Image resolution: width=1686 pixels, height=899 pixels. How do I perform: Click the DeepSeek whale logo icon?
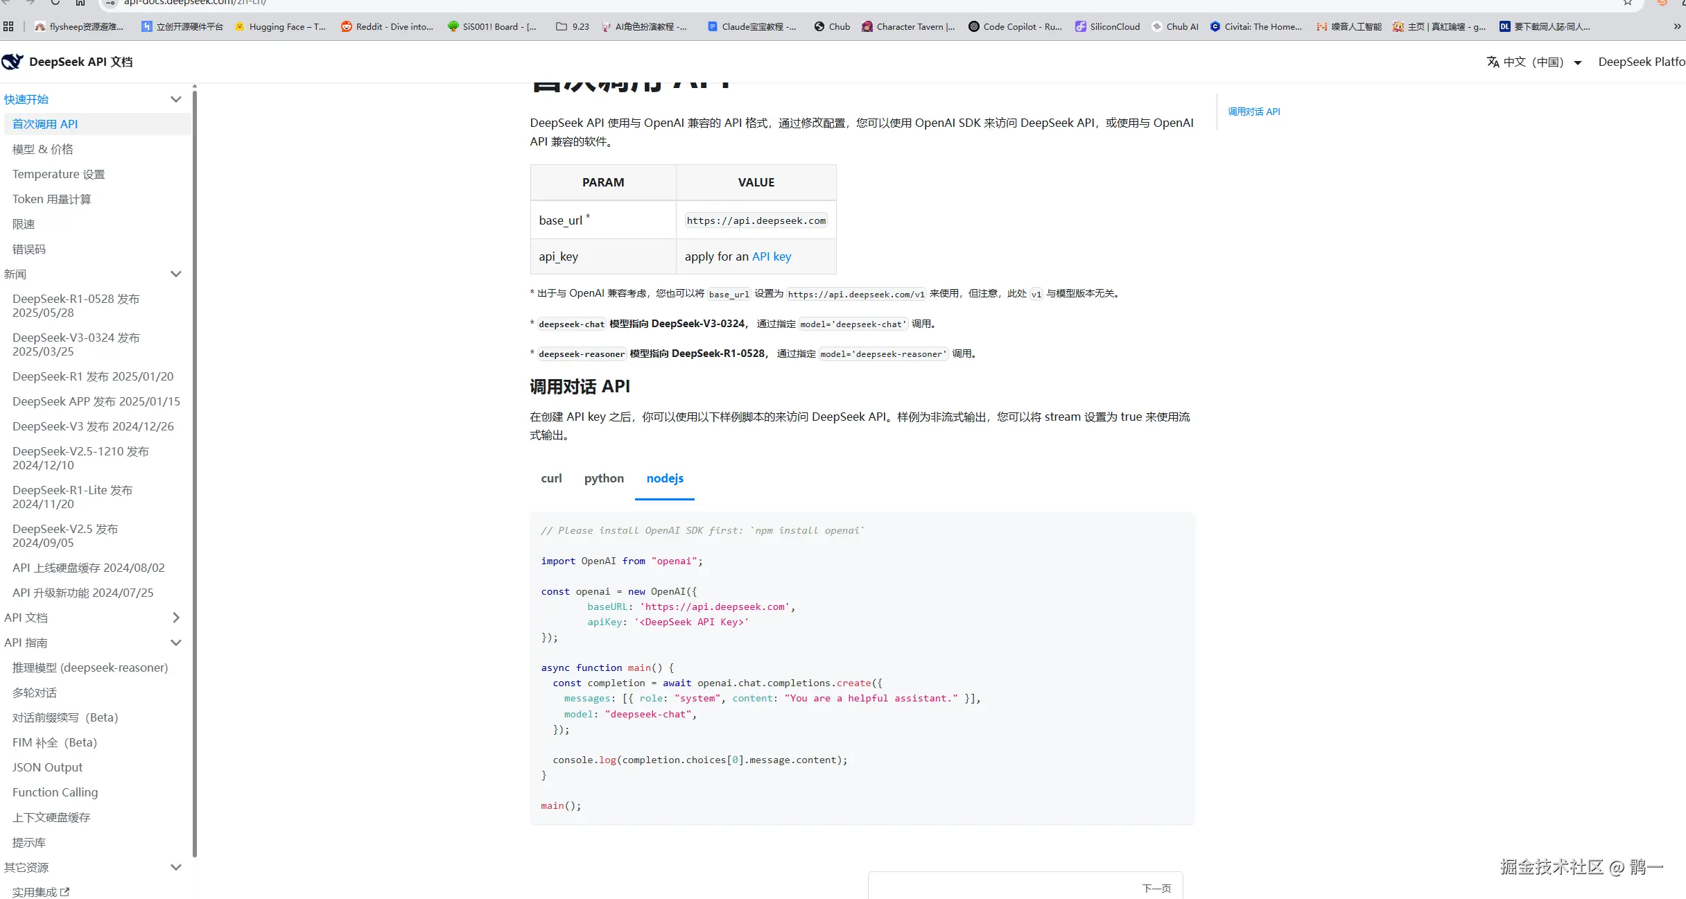coord(12,62)
